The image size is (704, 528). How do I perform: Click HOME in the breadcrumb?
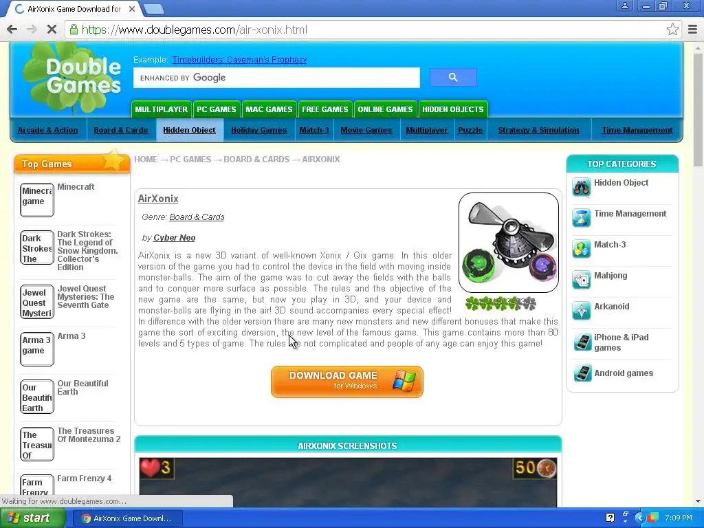pyautogui.click(x=146, y=159)
